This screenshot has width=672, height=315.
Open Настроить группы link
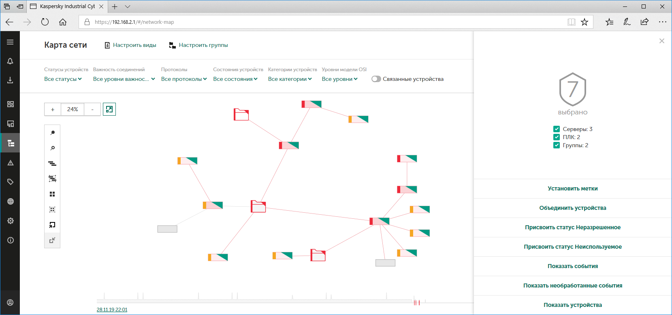coord(198,45)
